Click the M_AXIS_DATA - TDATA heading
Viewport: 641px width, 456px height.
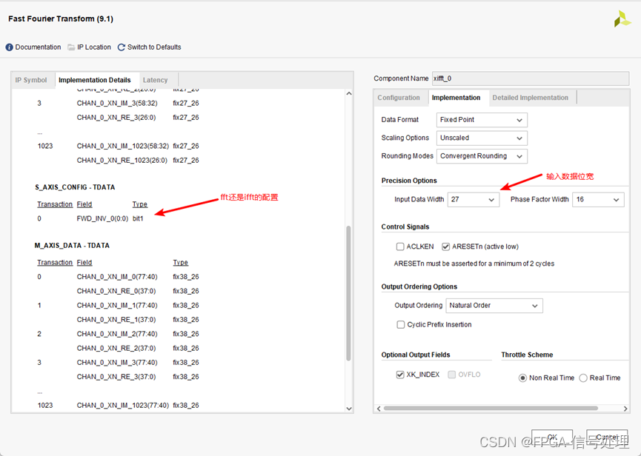72,246
